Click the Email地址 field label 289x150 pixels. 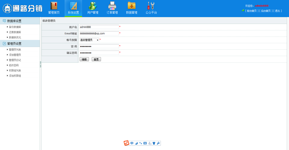pyautogui.click(x=71, y=34)
